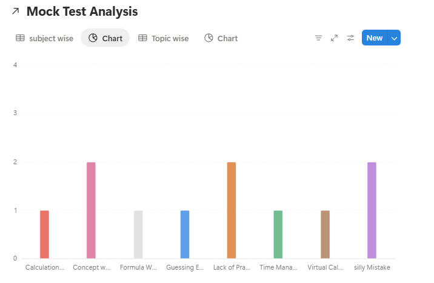The image size is (434, 283).
Task: Click the red Calculation bar
Action: tap(44, 235)
